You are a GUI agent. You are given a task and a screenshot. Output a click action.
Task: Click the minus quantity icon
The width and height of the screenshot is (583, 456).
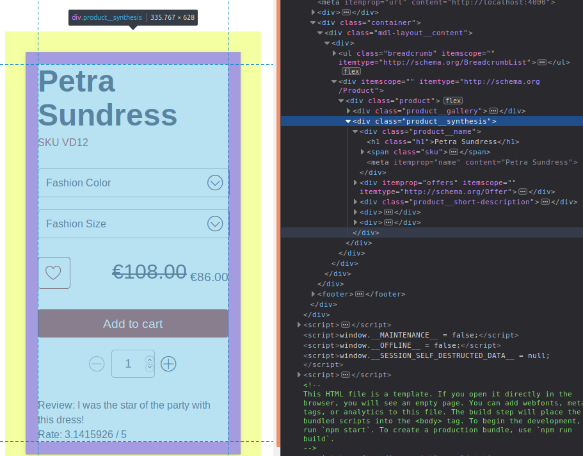pos(97,364)
